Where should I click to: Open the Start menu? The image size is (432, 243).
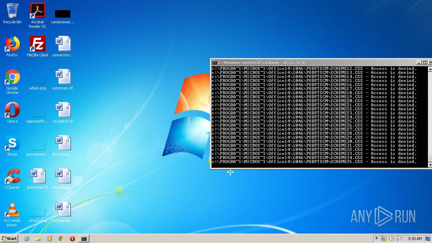(9, 238)
